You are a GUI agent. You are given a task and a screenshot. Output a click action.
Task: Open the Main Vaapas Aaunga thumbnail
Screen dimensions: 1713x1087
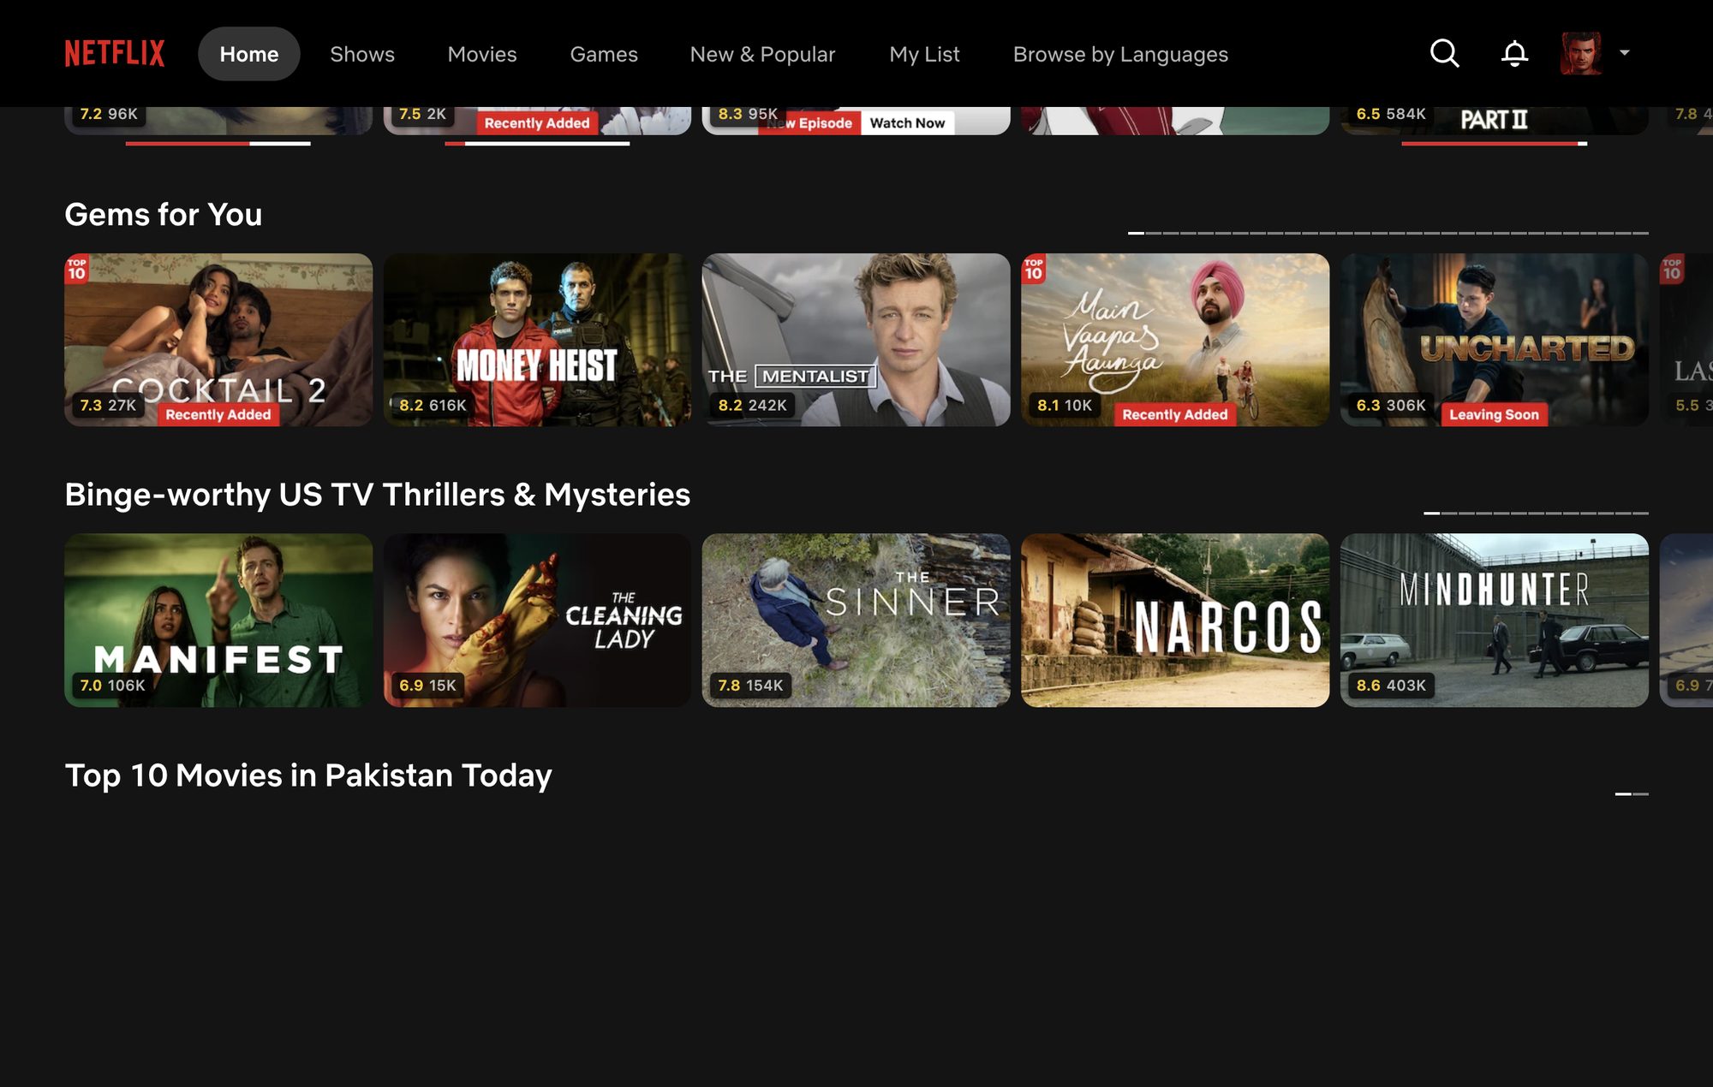click(1175, 340)
